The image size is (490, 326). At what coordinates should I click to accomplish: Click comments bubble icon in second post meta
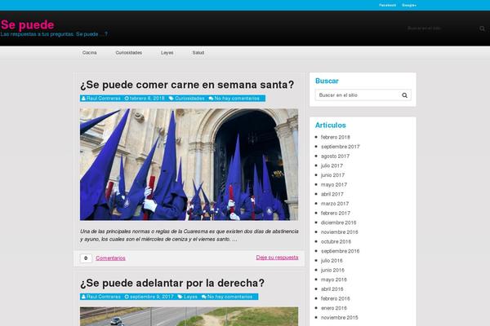(203, 297)
